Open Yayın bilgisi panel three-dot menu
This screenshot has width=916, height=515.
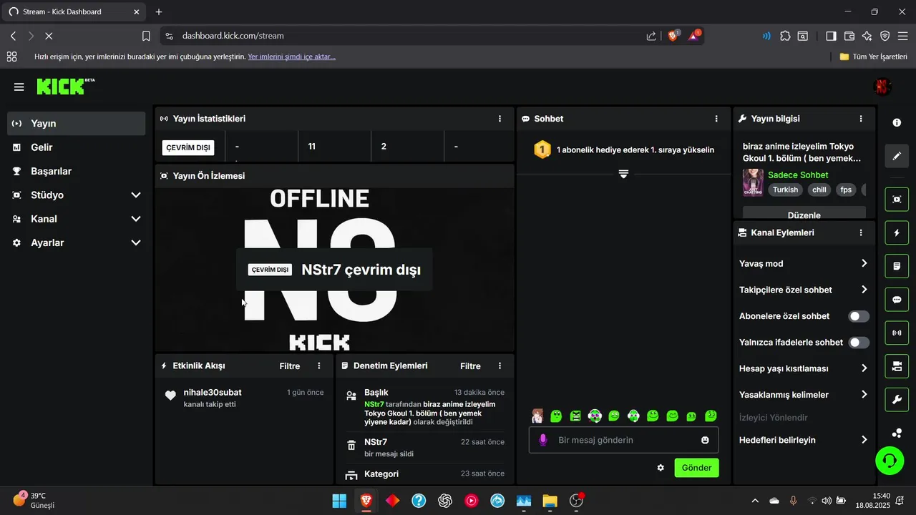(861, 119)
